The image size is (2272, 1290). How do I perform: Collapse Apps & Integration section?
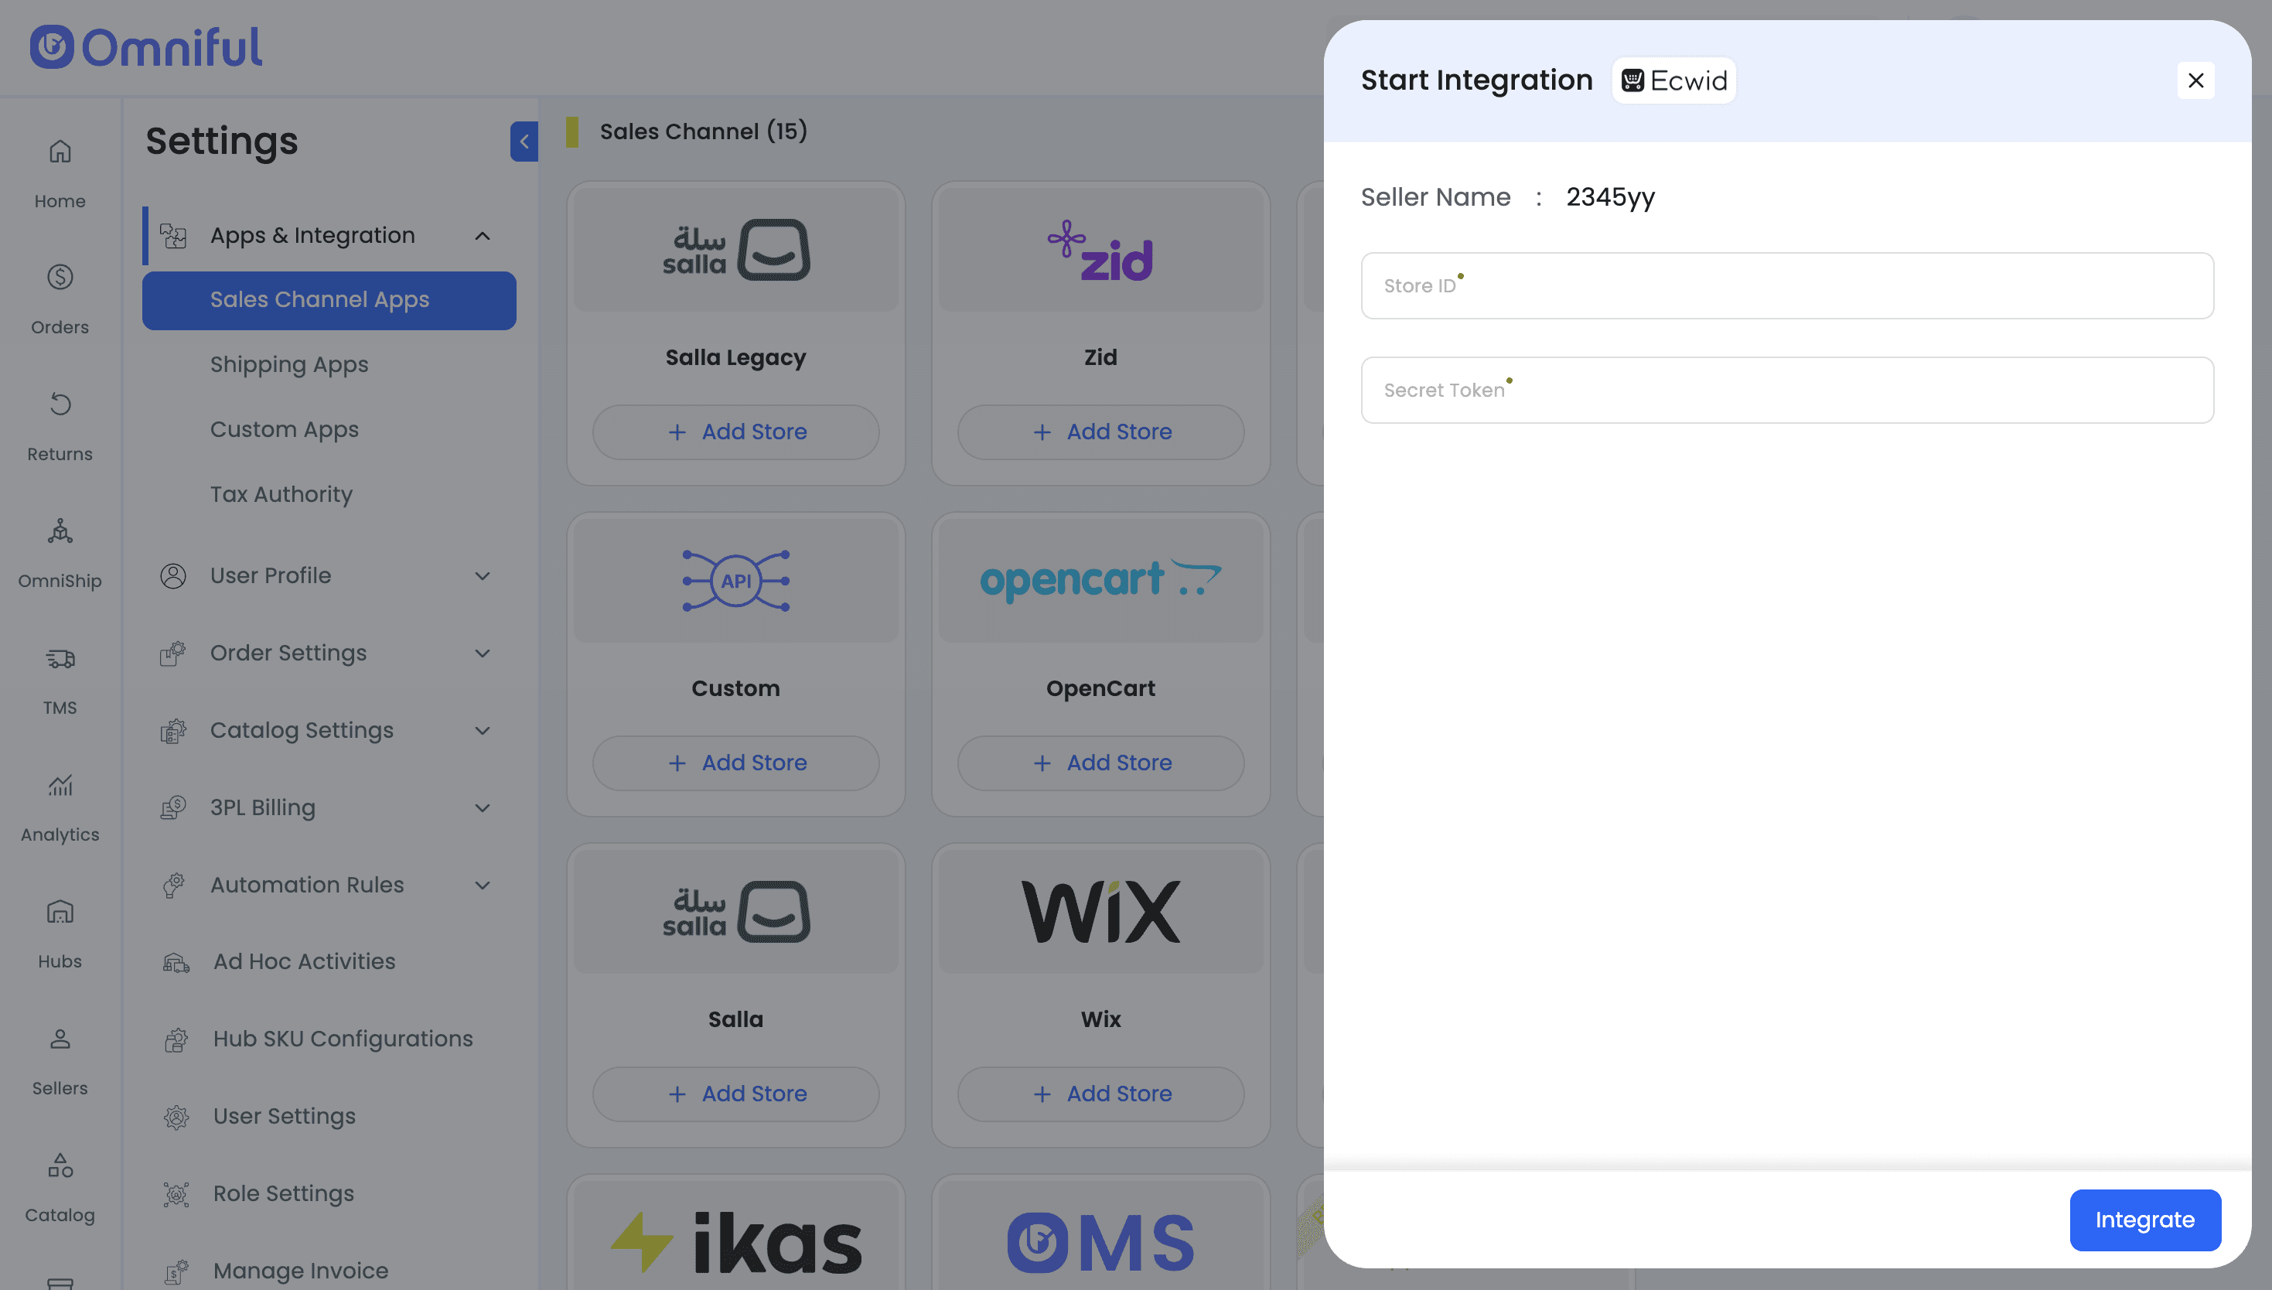click(482, 236)
